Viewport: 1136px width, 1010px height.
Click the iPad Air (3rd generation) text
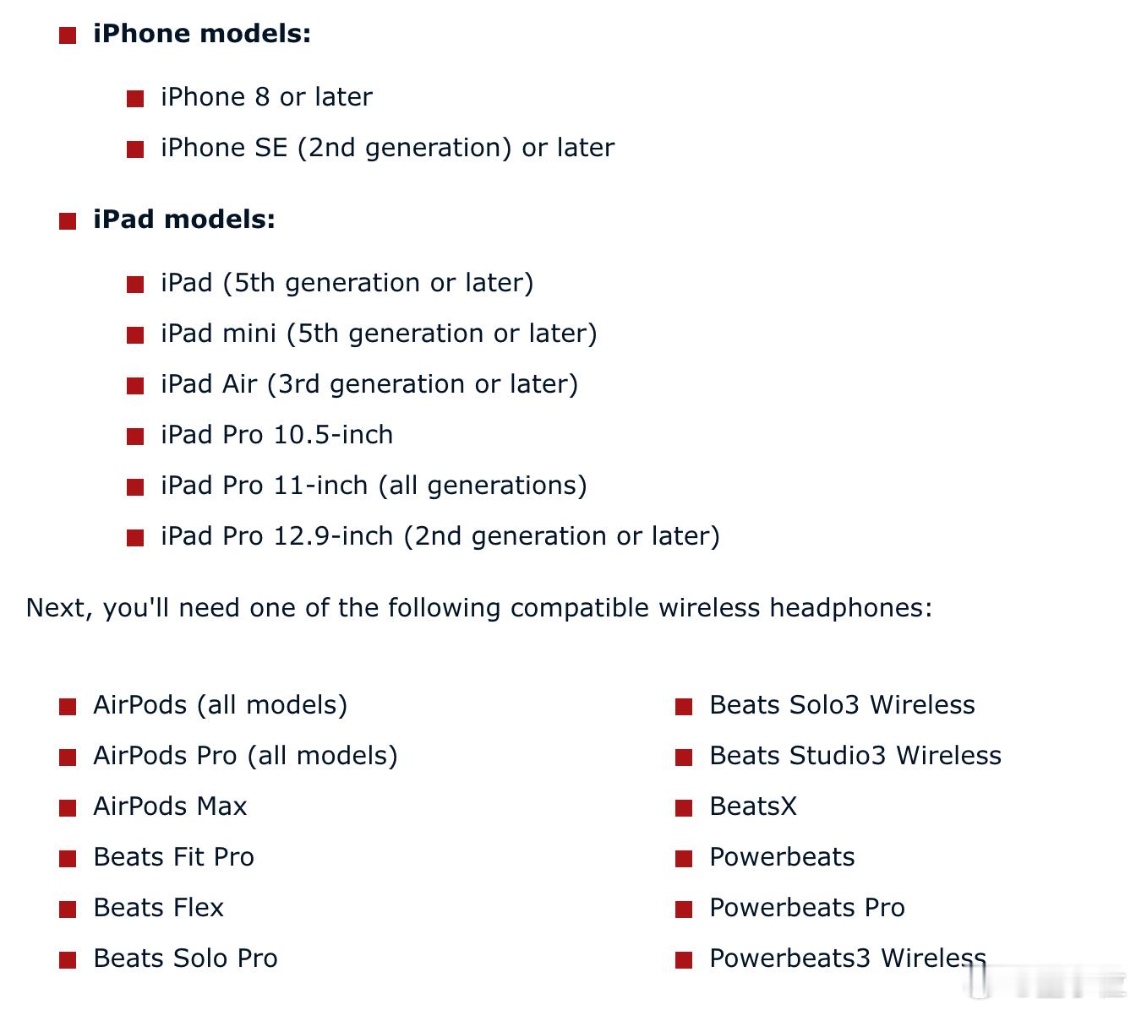point(370,384)
